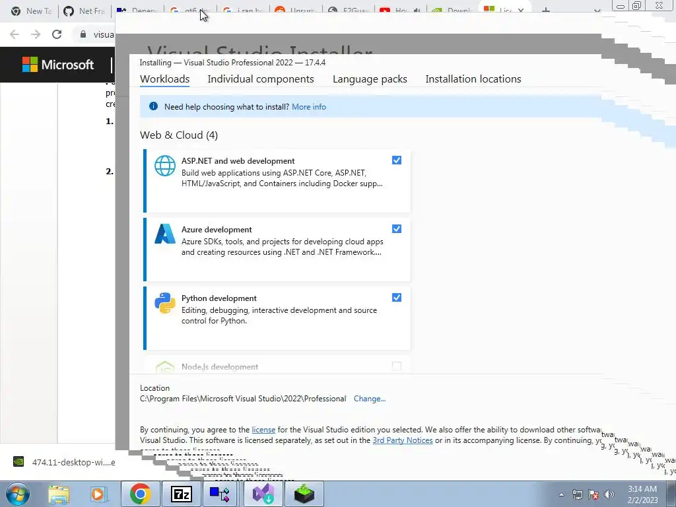This screenshot has width=676, height=507.
Task: Click the padlock site info icon
Action: point(83,34)
